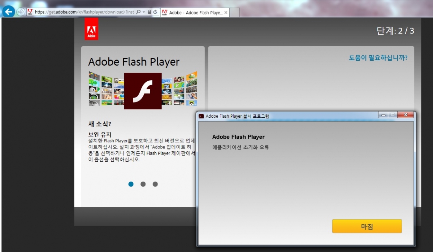433x252 pixels.
Task: Click the Flash icon in installer title bar
Action: [x=201, y=116]
